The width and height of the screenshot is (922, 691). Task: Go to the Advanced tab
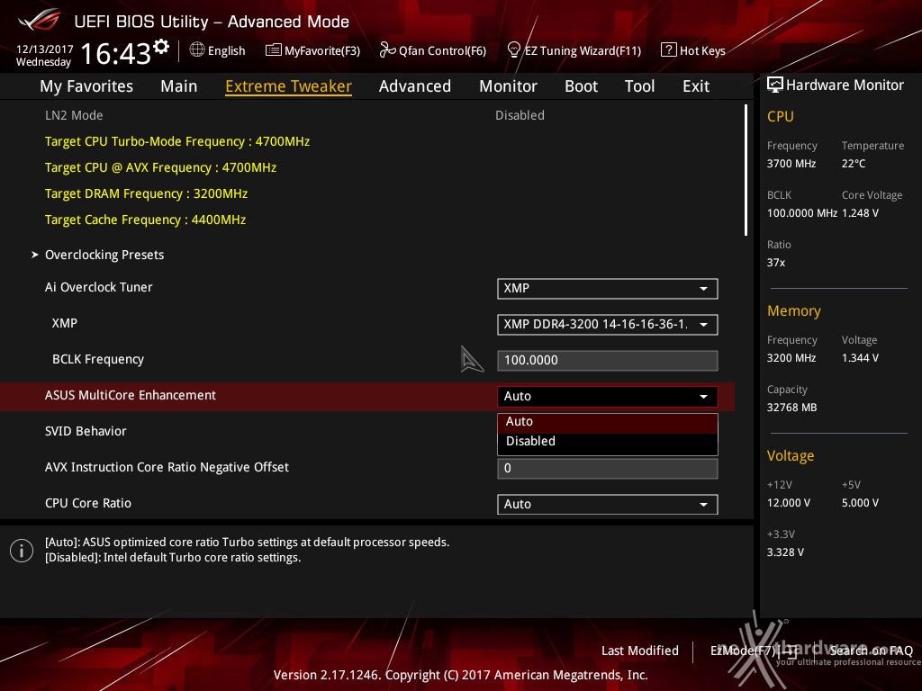[415, 86]
